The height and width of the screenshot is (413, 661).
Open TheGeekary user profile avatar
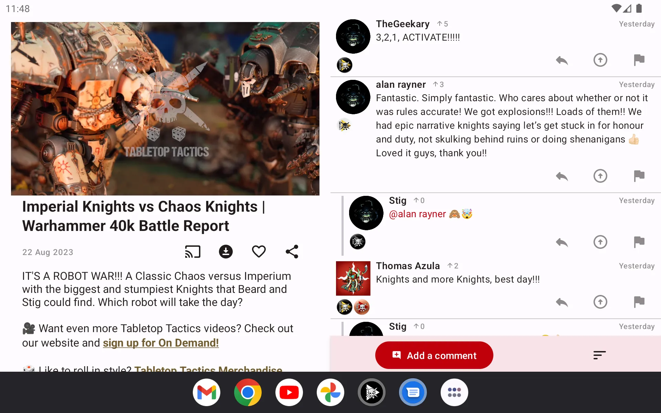tap(353, 36)
